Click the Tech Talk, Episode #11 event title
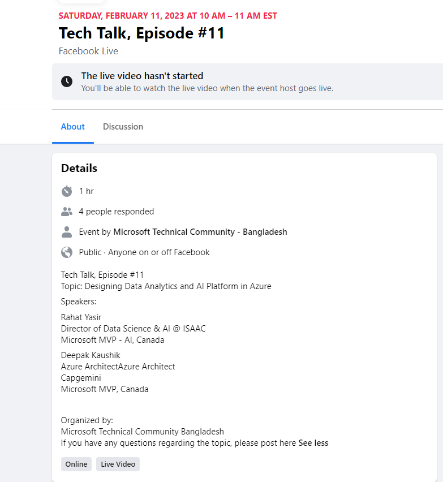 (x=141, y=33)
